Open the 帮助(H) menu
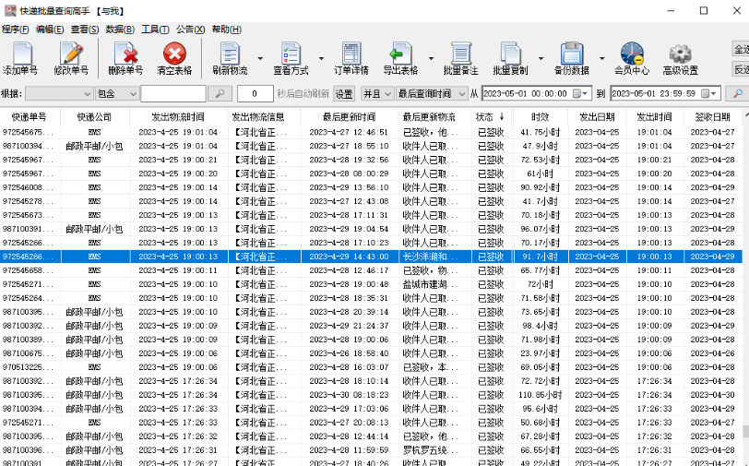 pyautogui.click(x=226, y=30)
